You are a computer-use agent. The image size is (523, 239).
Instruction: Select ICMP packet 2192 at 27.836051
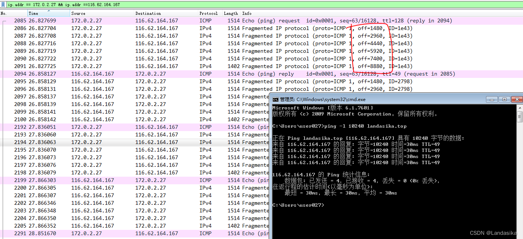click(x=135, y=127)
